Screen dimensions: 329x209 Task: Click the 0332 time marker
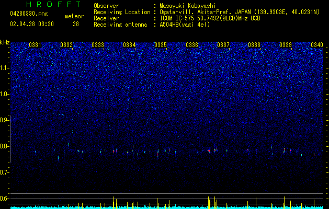tap(66, 45)
